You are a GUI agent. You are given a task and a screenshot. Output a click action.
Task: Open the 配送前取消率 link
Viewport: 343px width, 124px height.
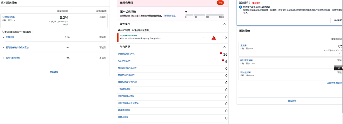246,60
